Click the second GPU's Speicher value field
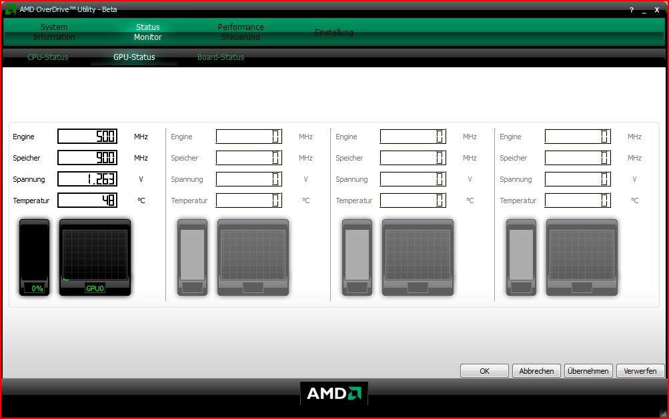669x419 pixels. (x=249, y=158)
